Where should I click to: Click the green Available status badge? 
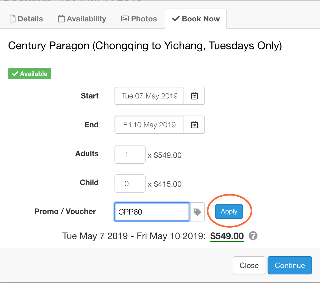coord(30,74)
